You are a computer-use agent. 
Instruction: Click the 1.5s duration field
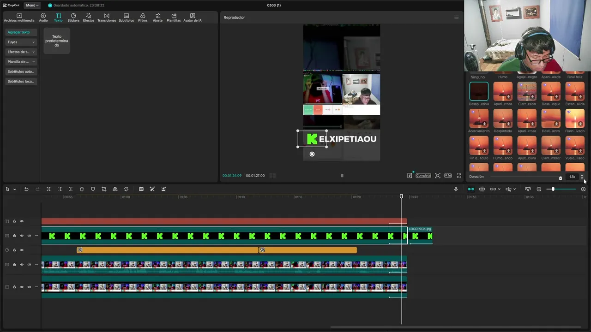pyautogui.click(x=573, y=177)
